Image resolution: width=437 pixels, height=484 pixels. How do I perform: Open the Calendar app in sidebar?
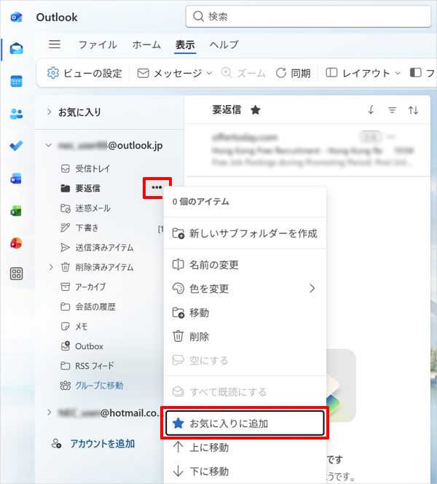(16, 81)
